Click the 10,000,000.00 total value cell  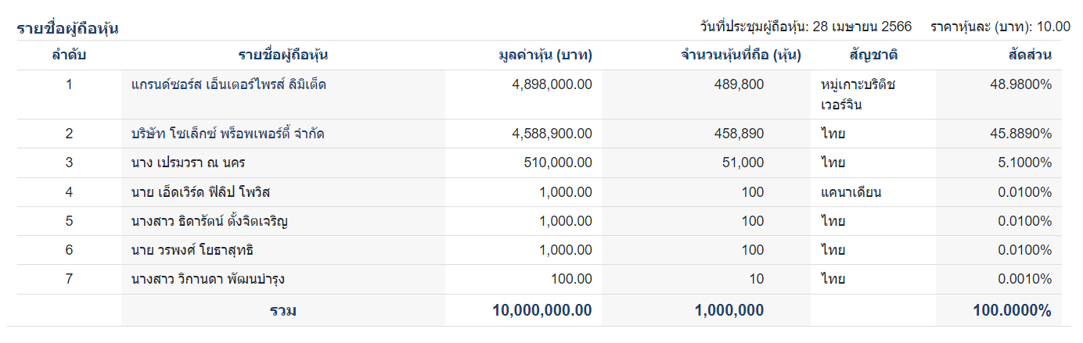(x=541, y=310)
